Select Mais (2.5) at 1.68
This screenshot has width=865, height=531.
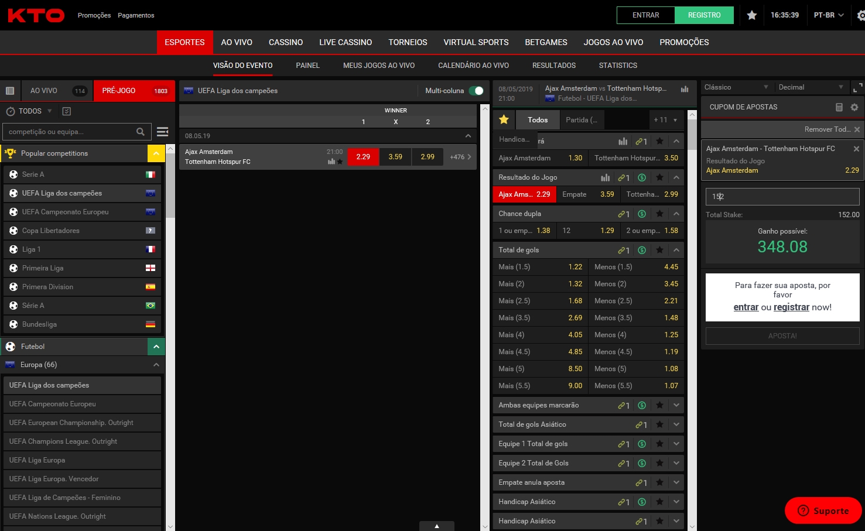click(540, 301)
